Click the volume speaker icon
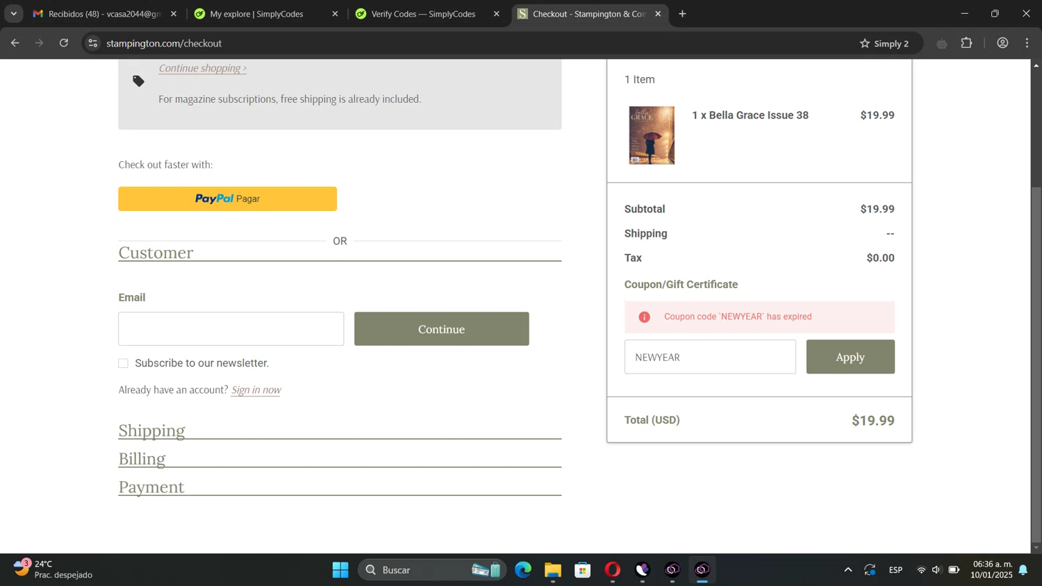Viewport: 1042px width, 586px height. click(x=937, y=570)
